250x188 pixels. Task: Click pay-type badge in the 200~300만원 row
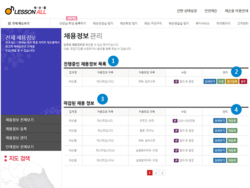[175, 121]
